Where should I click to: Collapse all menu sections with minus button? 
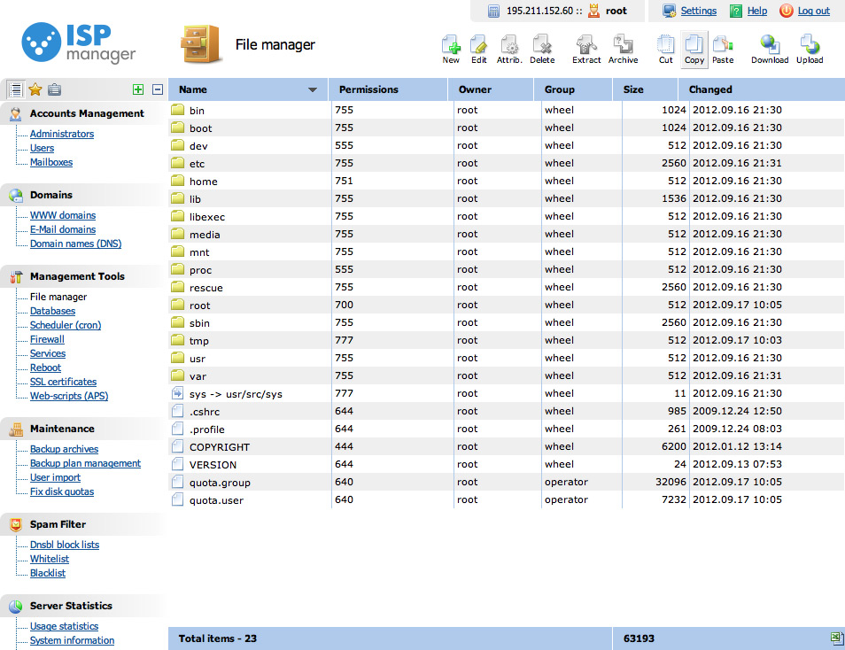[158, 89]
